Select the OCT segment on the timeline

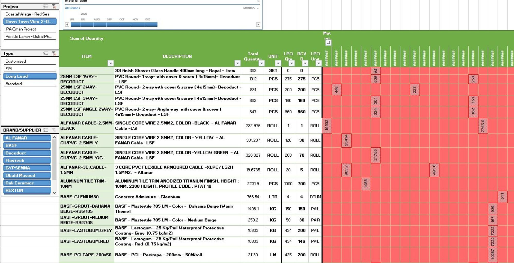click(126, 25)
